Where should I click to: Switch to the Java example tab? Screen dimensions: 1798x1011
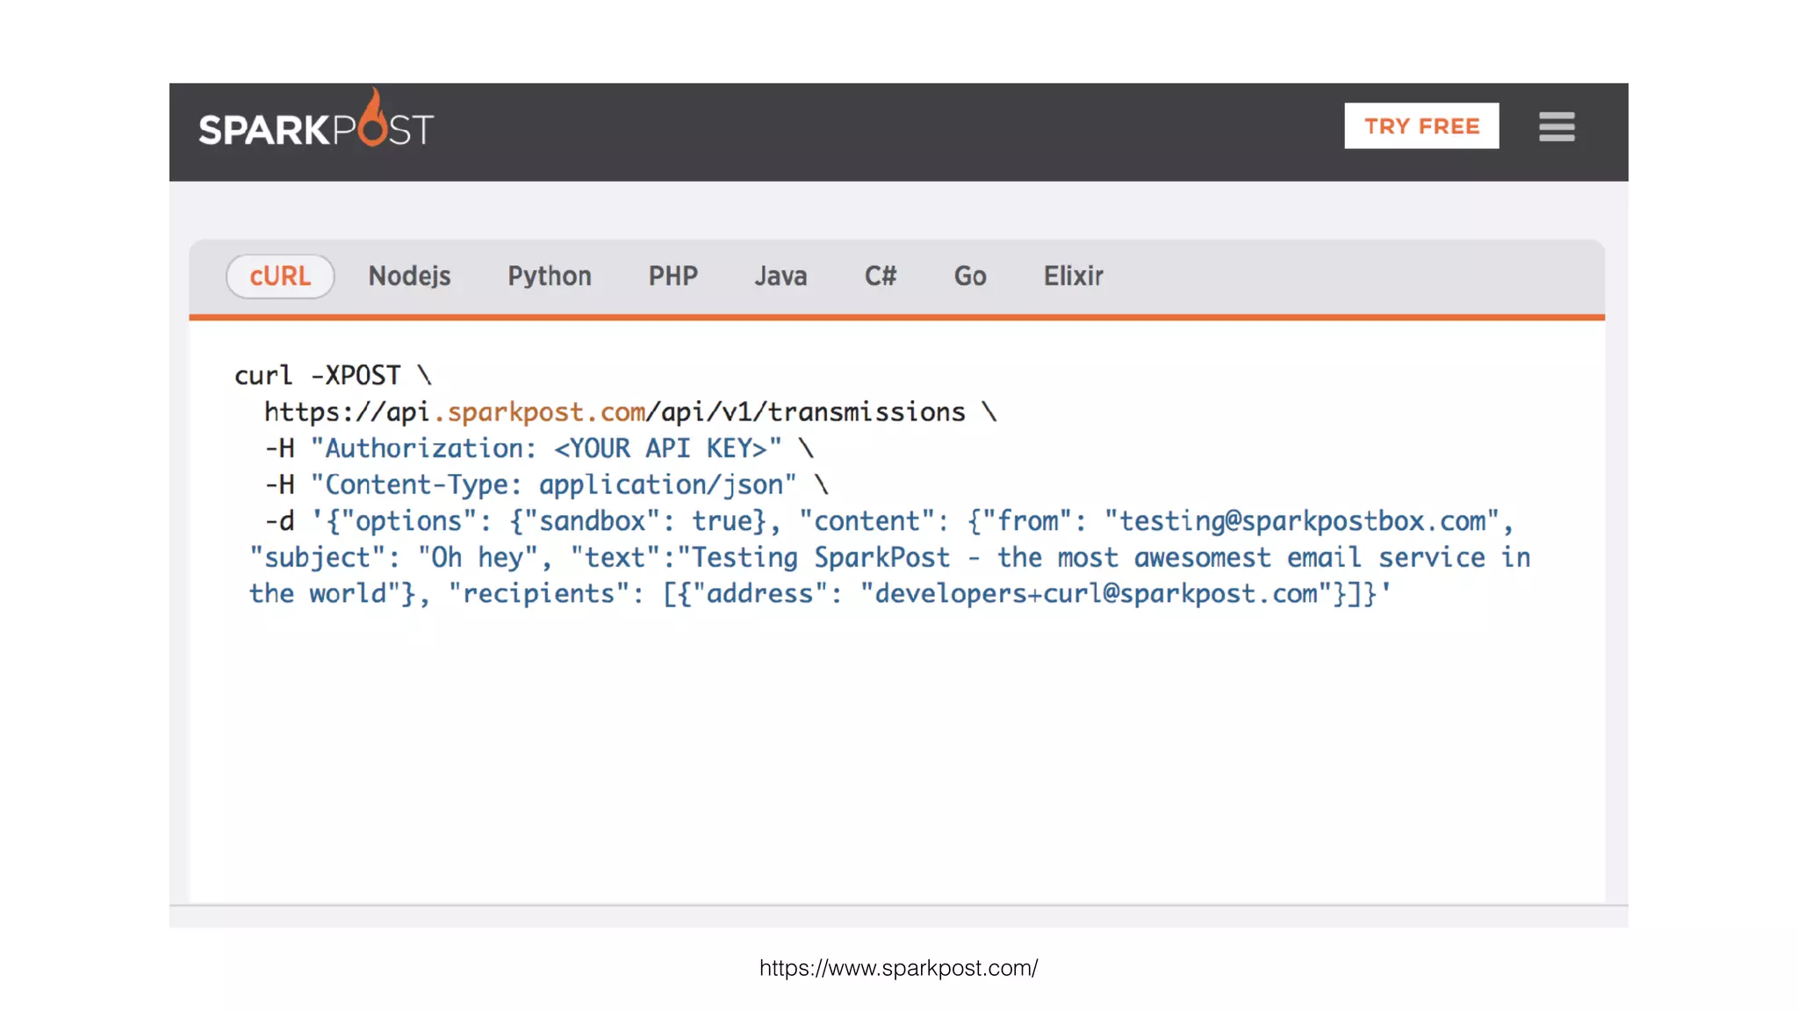click(780, 276)
